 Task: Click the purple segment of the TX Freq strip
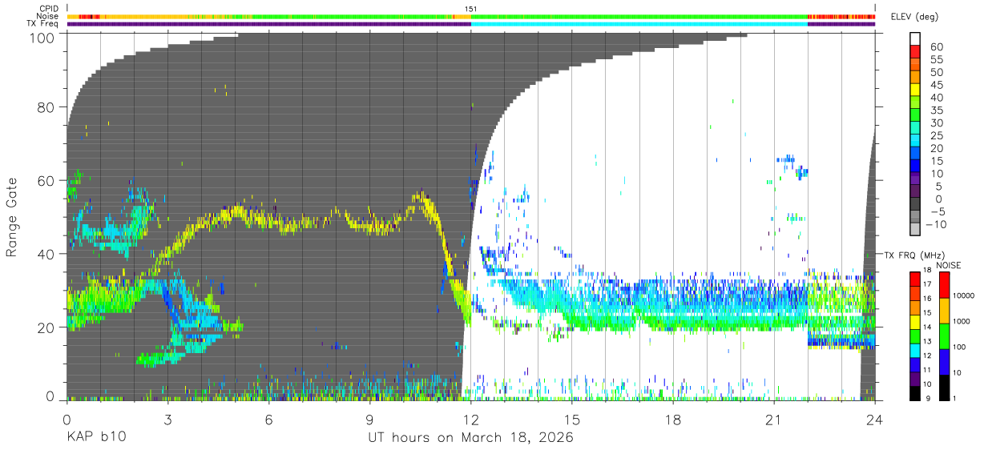(268, 23)
